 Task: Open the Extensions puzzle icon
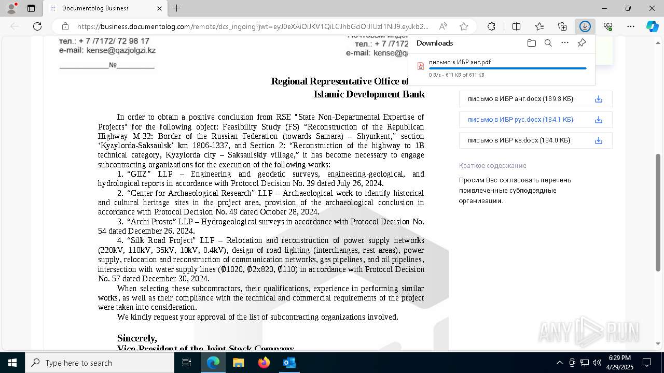491,26
